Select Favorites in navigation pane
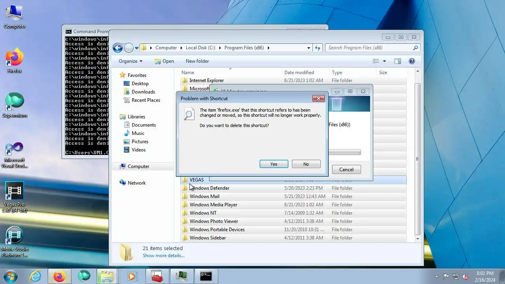The image size is (505, 284). (137, 75)
